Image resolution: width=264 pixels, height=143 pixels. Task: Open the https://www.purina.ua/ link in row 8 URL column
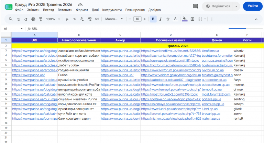tap(29, 75)
